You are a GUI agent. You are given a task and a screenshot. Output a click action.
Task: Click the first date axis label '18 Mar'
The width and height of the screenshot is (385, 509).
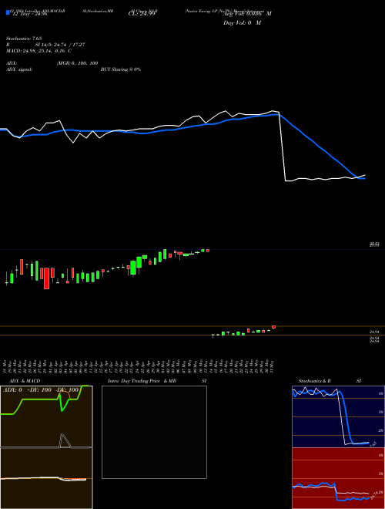click(x=6, y=366)
